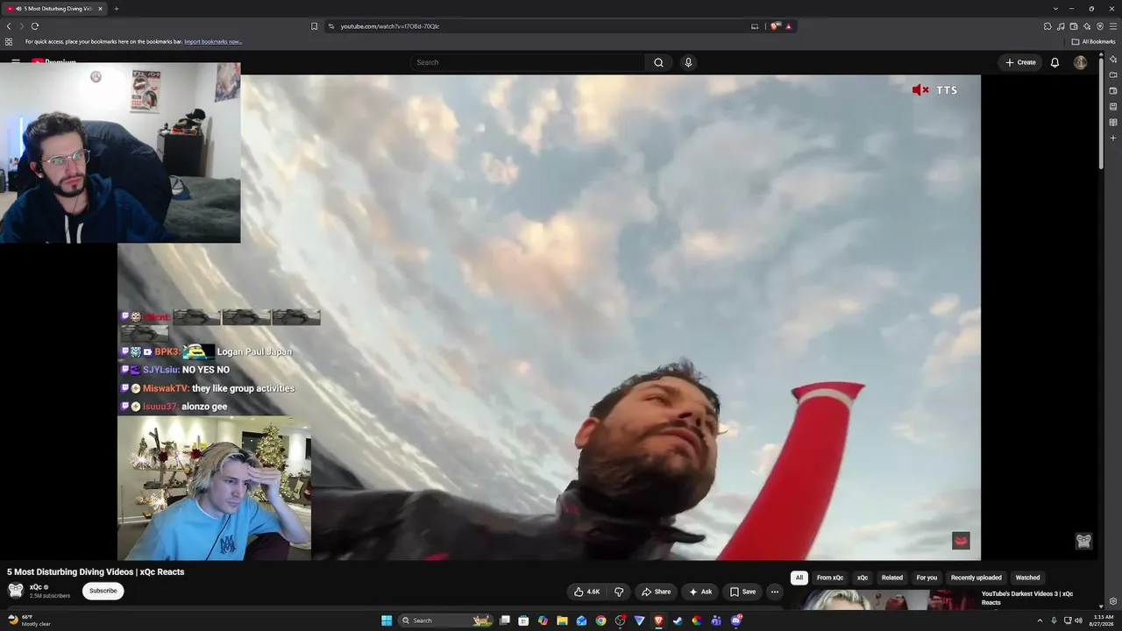Select the Recently uploaded filter chip

976,578
